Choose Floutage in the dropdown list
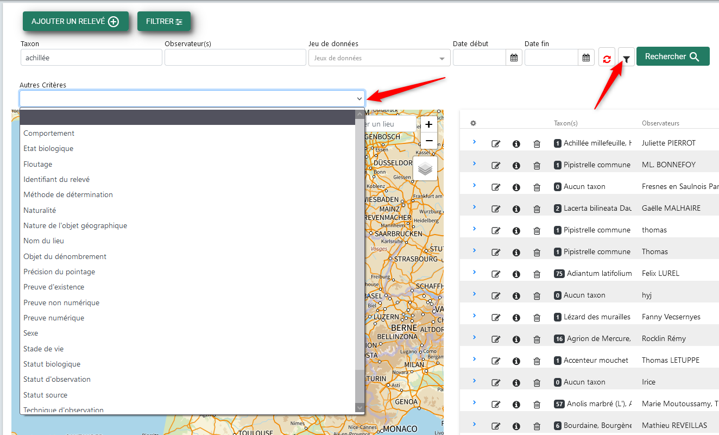The image size is (719, 435). coord(188,164)
